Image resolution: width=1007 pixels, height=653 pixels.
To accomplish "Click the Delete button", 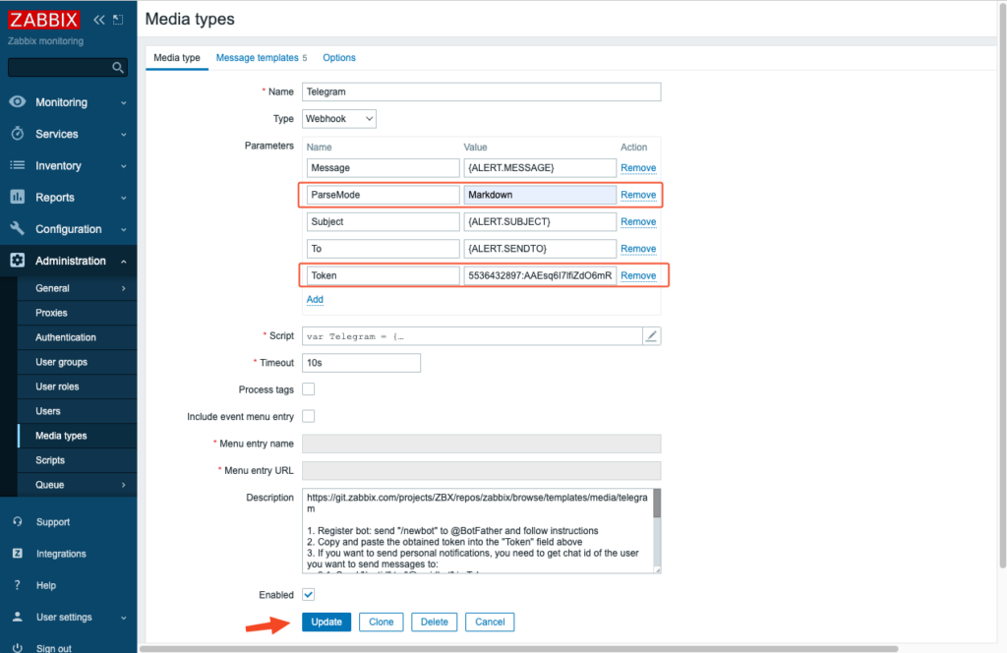I will [x=434, y=622].
